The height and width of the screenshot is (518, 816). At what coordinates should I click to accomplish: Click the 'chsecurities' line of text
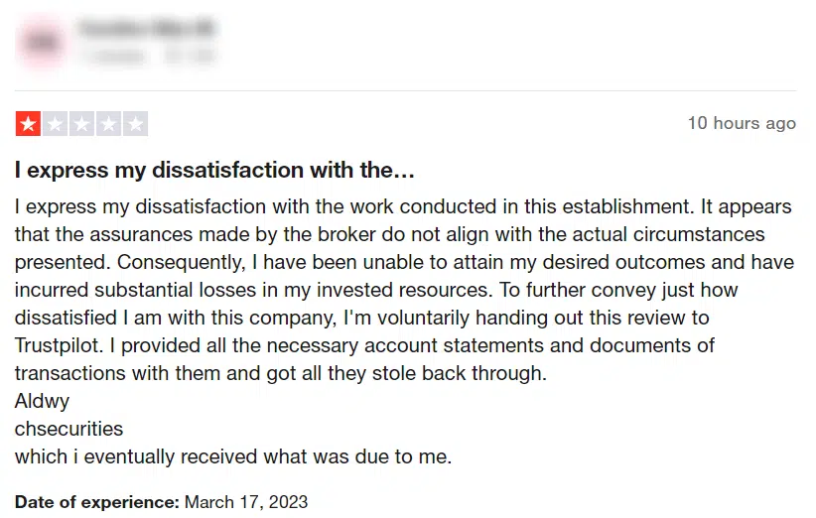(x=68, y=429)
